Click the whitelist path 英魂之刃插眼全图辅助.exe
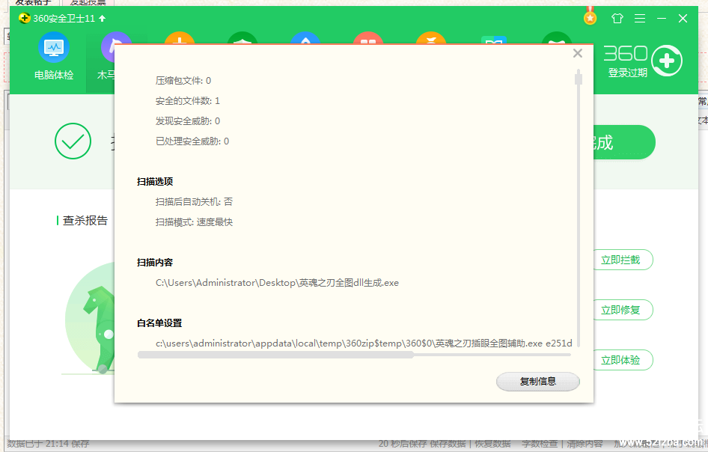Screen dimensions: 708x452 [x=364, y=343]
